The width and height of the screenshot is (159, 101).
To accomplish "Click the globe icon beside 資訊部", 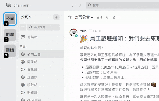I will [23, 70].
